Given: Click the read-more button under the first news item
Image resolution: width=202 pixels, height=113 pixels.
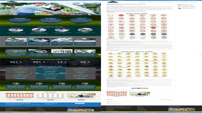Looking at the screenshot, I should click(20, 100).
